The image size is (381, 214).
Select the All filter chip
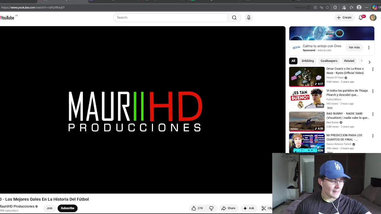click(x=293, y=61)
